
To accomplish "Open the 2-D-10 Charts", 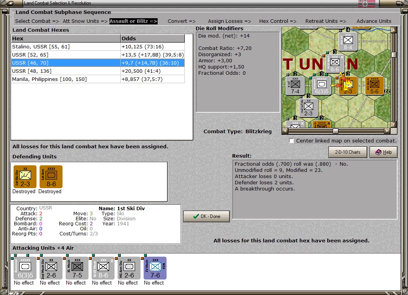I will [347, 152].
